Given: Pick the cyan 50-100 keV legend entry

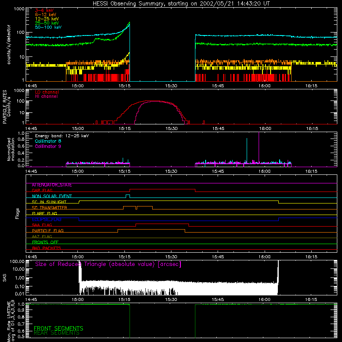Looking at the screenshot, I should pyautogui.click(x=48, y=27).
